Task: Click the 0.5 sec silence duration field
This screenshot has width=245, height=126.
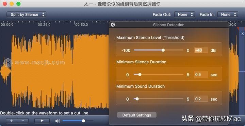Action: 201,75
